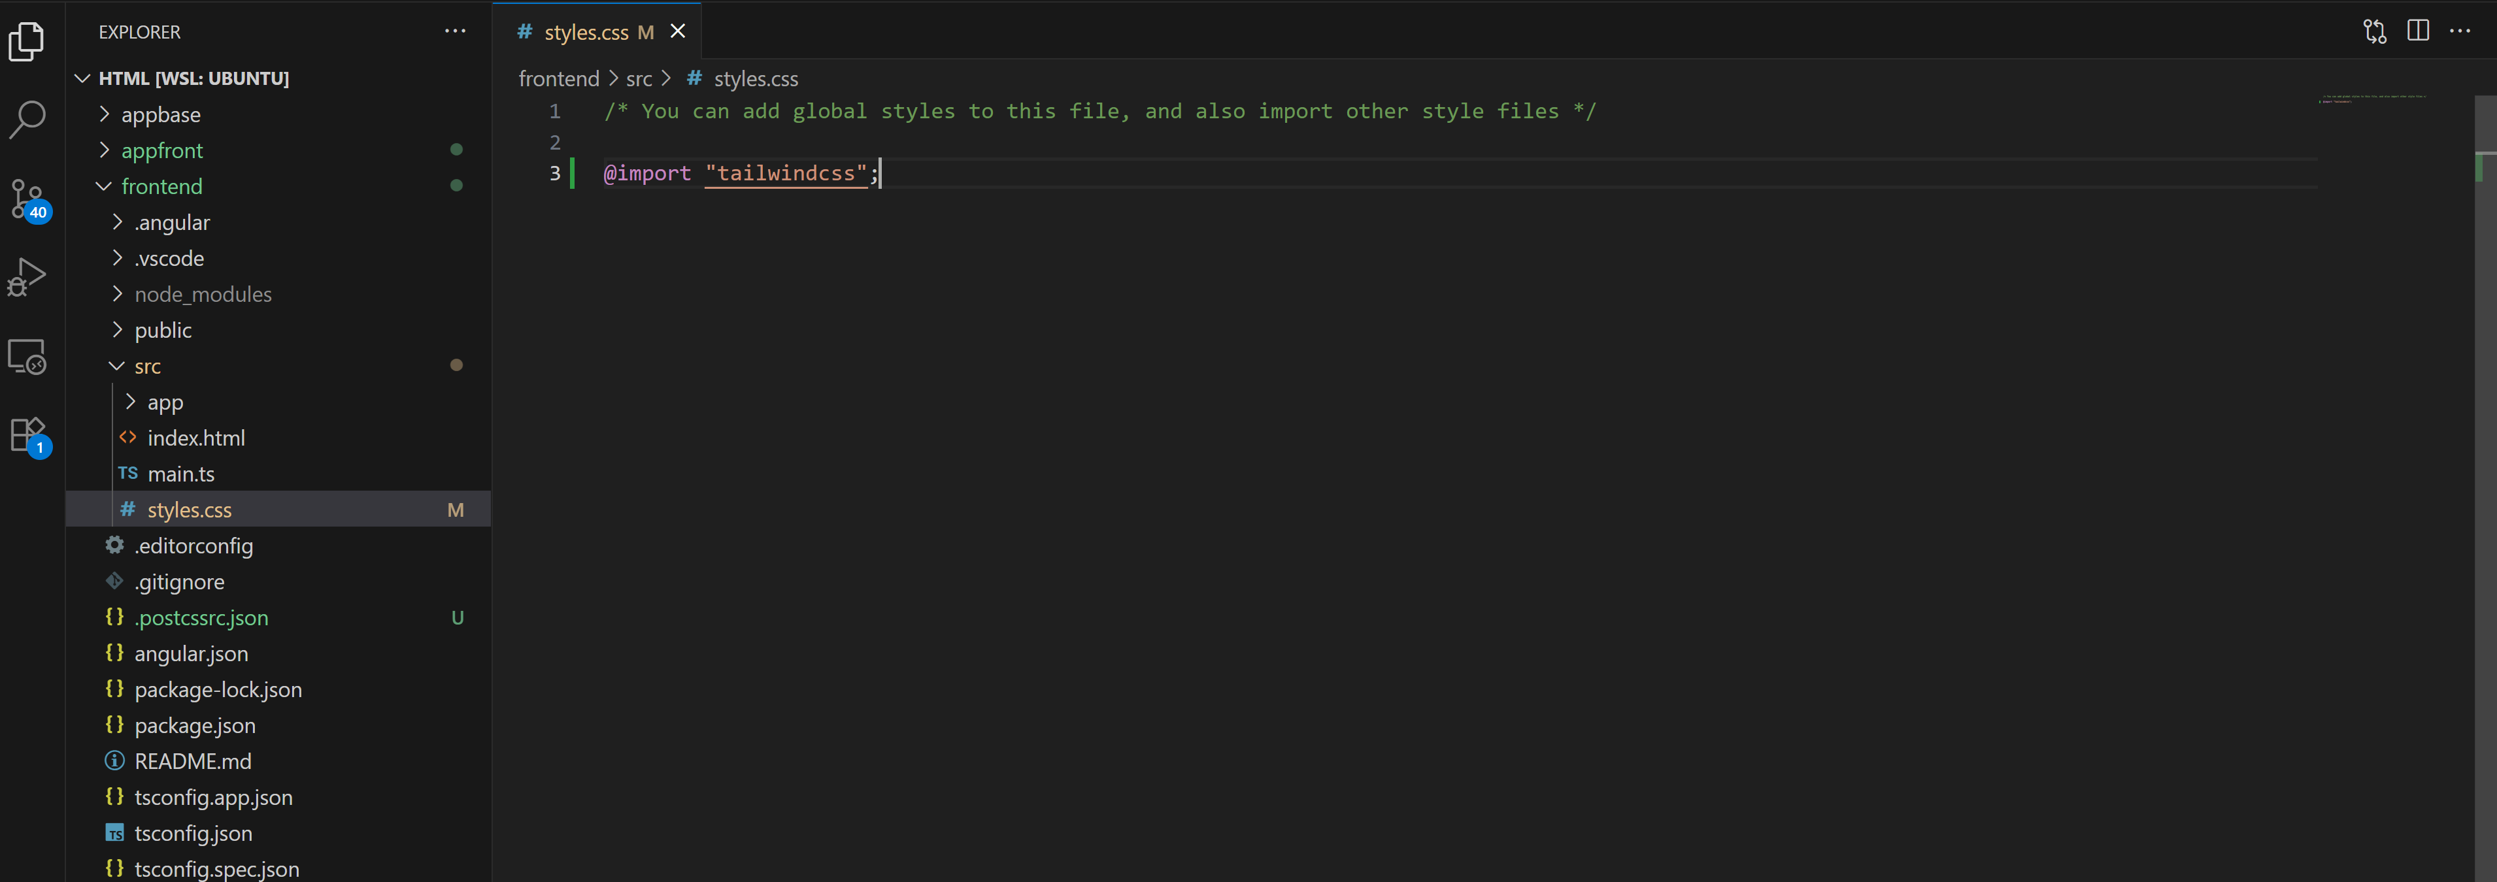Open main.ts from the file tree

point(181,474)
